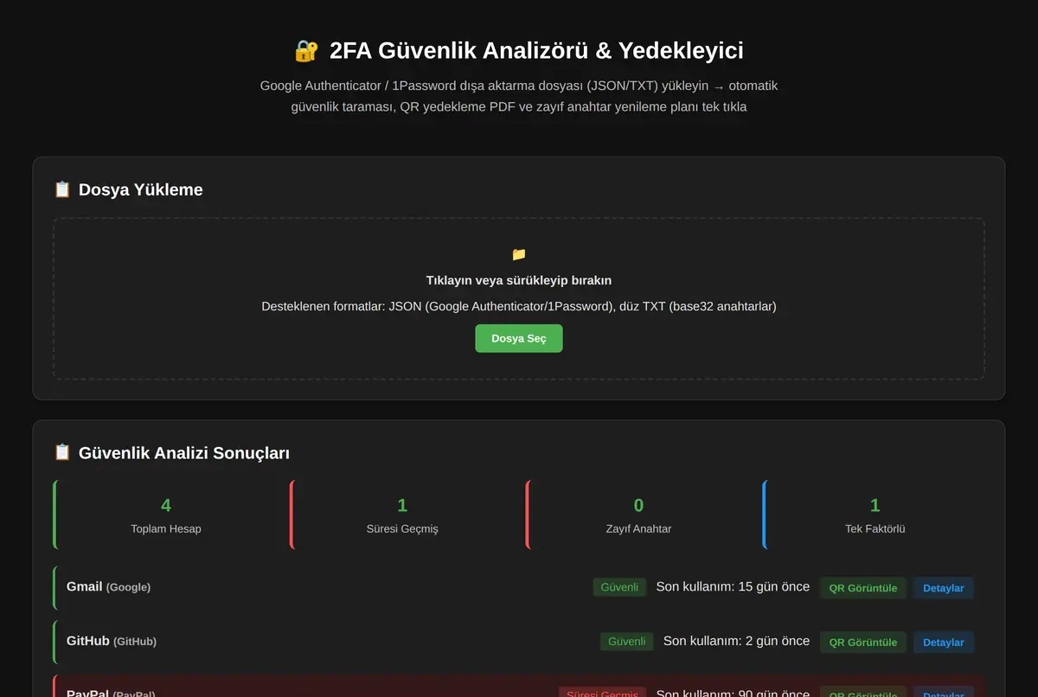Image resolution: width=1038 pixels, height=697 pixels.
Task: Click 'Son kullanım: 15 gün önce' text
Action: [x=733, y=586]
